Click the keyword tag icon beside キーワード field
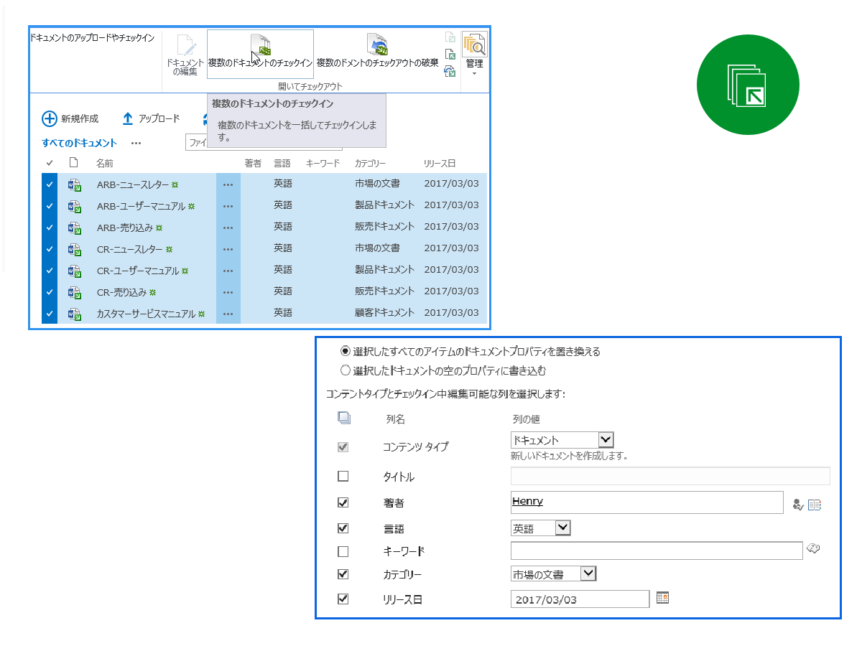This screenshot has height=646, width=862. pyautogui.click(x=813, y=549)
